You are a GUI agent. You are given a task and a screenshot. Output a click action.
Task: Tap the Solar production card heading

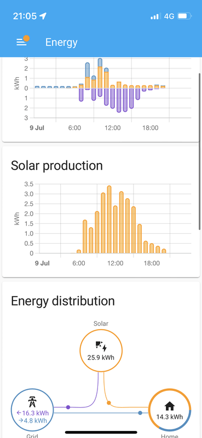[x=57, y=165]
